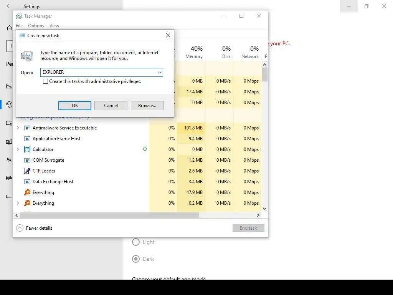Open Start icon in Settings sidebar
The height and width of the screenshot is (295, 393).
9,178
